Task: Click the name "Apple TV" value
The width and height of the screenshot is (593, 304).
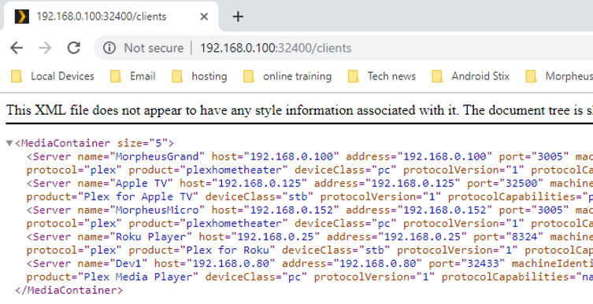Action: coord(141,183)
